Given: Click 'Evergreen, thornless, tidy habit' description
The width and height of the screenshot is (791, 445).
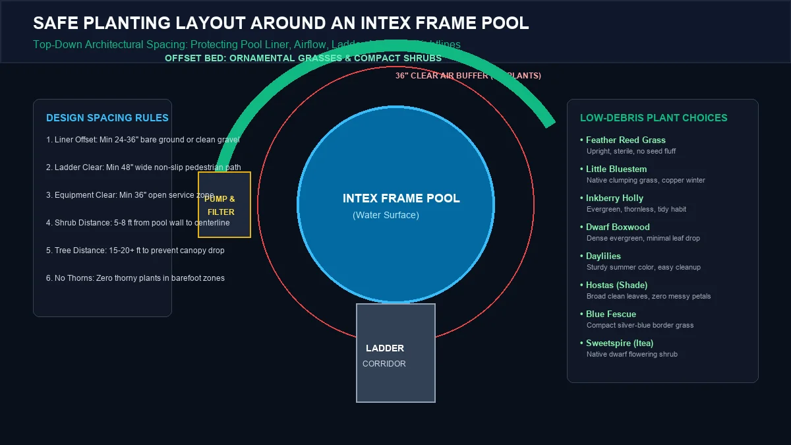Looking at the screenshot, I should point(636,209).
